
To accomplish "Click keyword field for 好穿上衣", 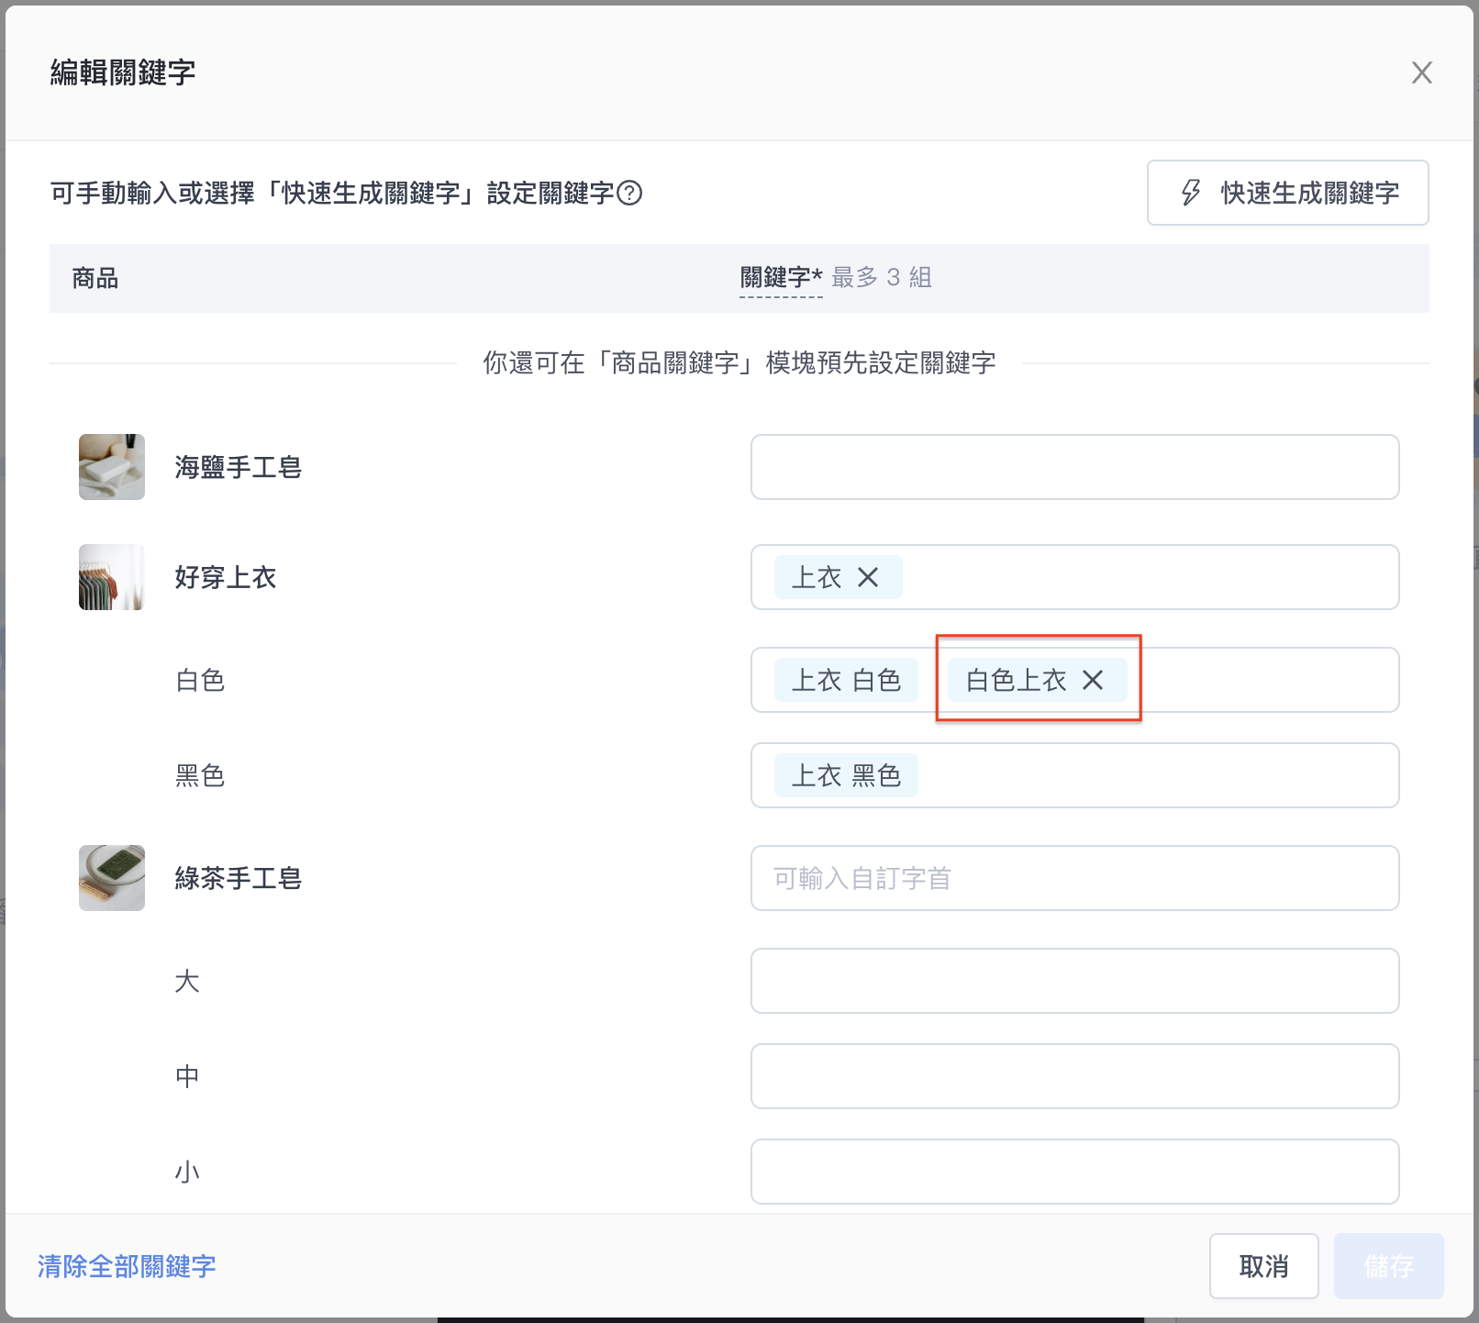I will pos(1074,577).
